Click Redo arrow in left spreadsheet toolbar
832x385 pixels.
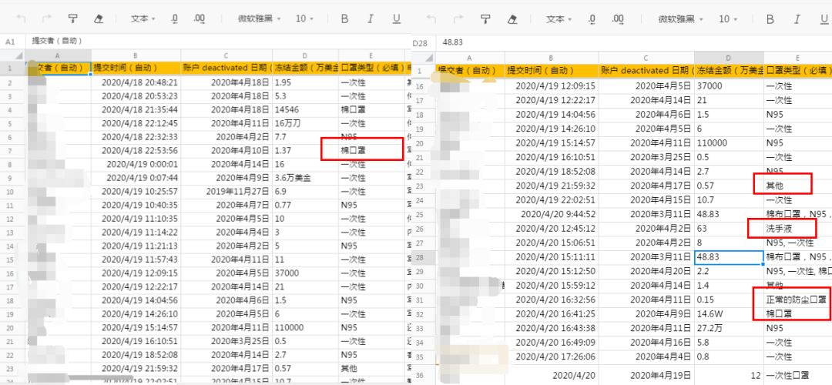pyautogui.click(x=47, y=18)
